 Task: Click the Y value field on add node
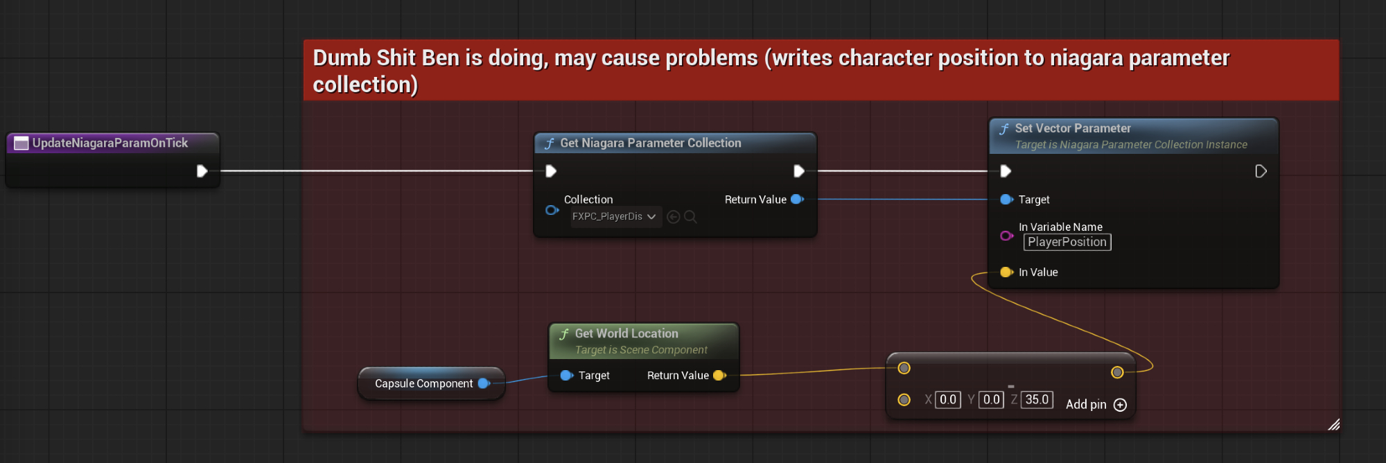pyautogui.click(x=991, y=400)
